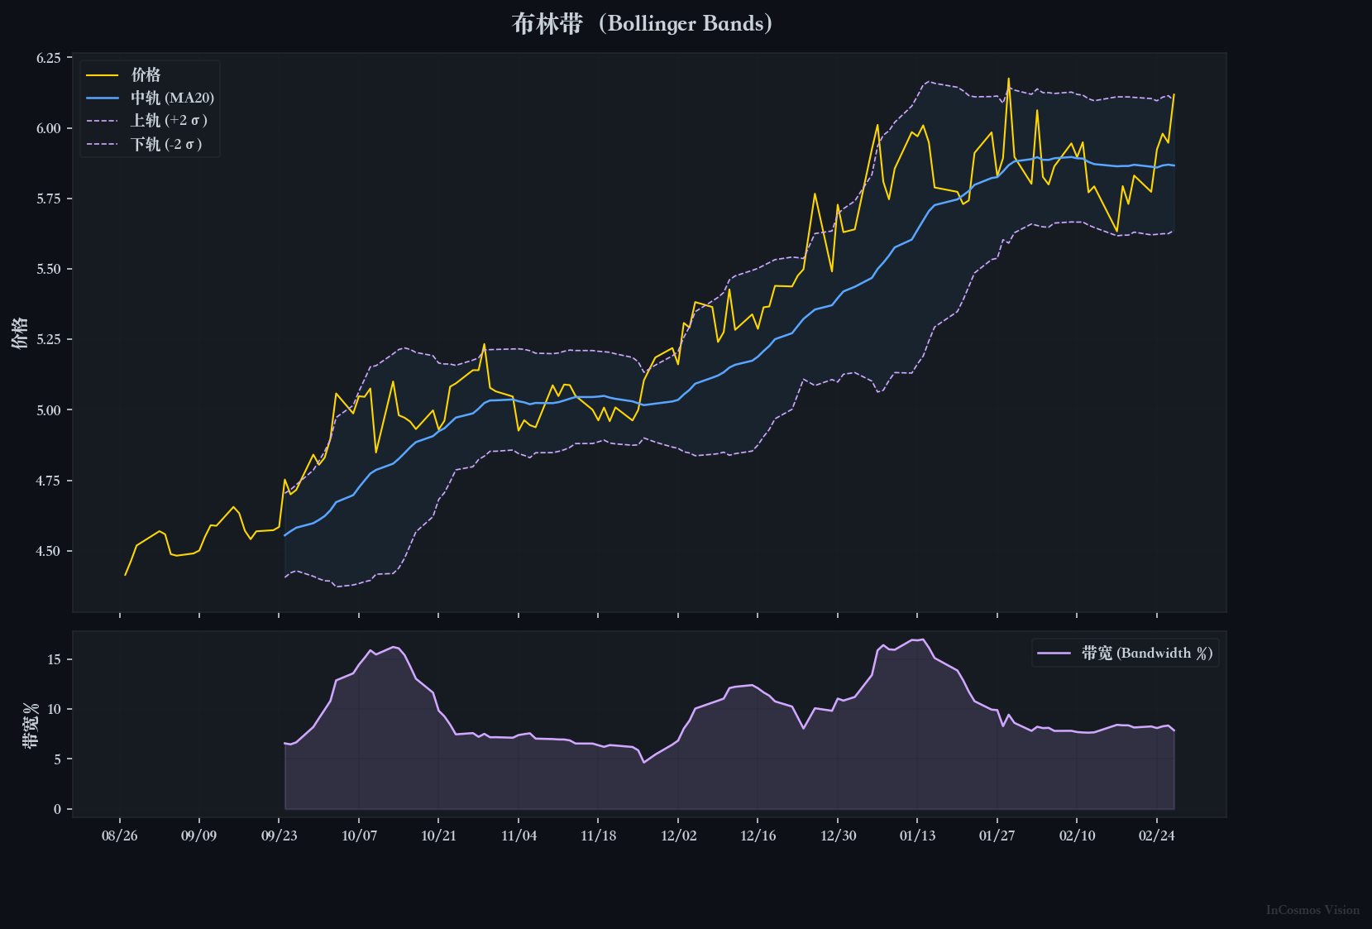
Task: Click the 02/24 date tick label
Action: coord(1156,836)
